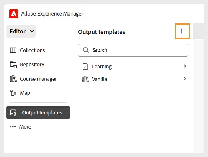The height and width of the screenshot is (157, 208).
Task: Click the magnifier icon in search
Action: (86, 50)
